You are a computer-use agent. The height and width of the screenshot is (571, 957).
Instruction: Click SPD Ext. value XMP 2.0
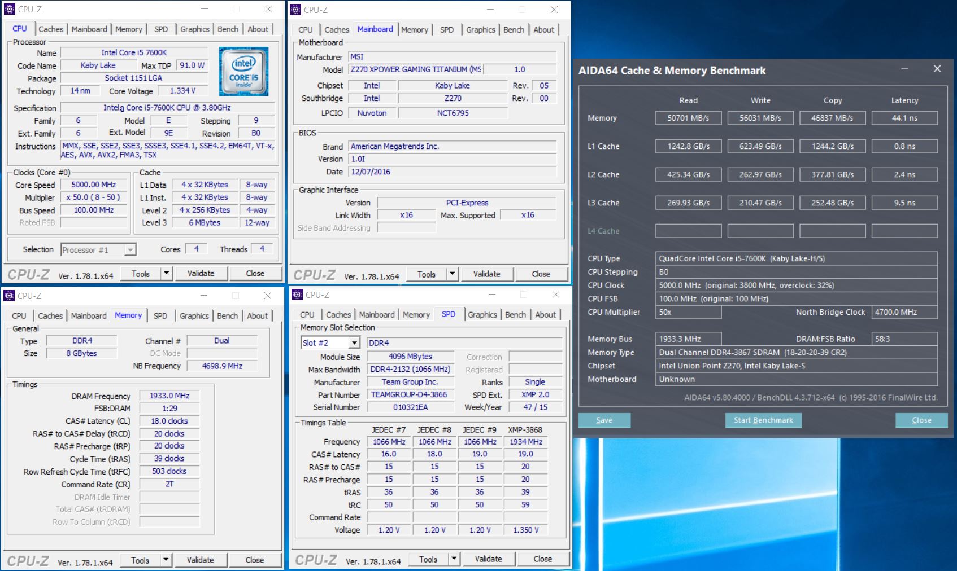pos(535,394)
